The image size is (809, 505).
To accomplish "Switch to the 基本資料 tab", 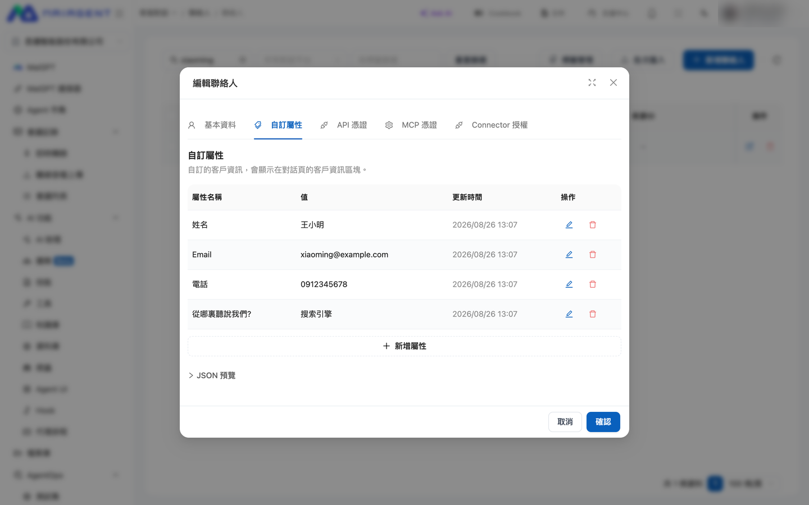I will click(x=212, y=125).
